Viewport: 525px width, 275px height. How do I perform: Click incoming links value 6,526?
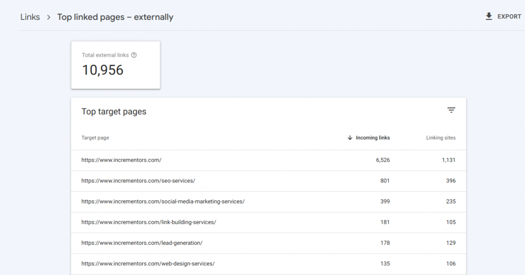(x=382, y=160)
